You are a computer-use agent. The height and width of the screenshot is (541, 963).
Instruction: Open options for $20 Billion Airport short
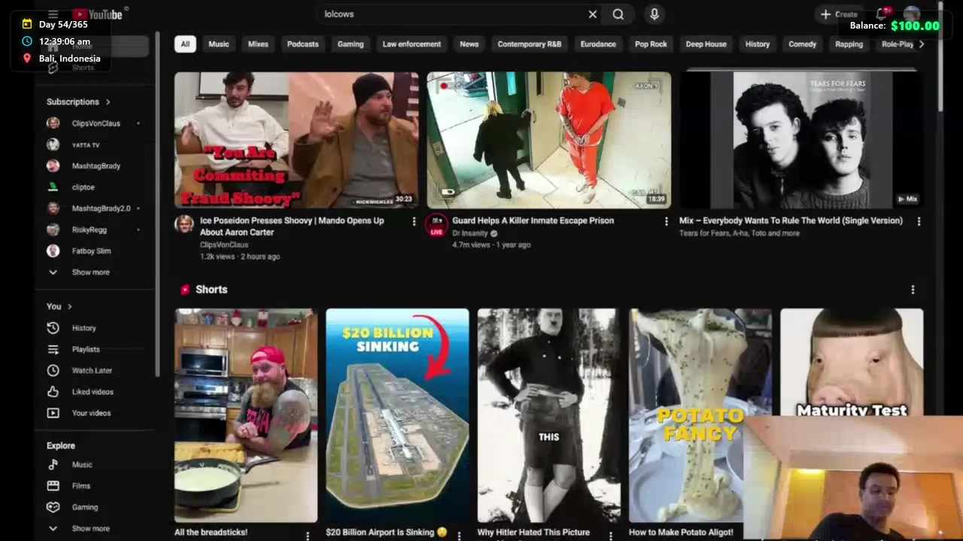pyautogui.click(x=459, y=536)
